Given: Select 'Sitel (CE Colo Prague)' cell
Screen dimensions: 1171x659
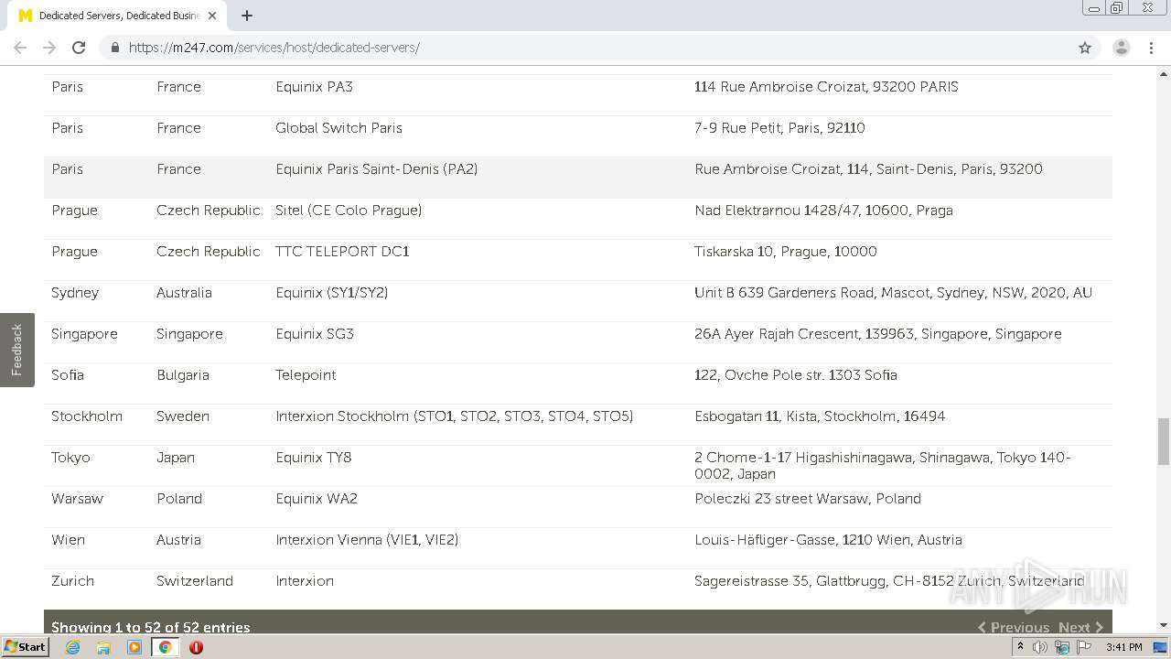Looking at the screenshot, I should [349, 211].
